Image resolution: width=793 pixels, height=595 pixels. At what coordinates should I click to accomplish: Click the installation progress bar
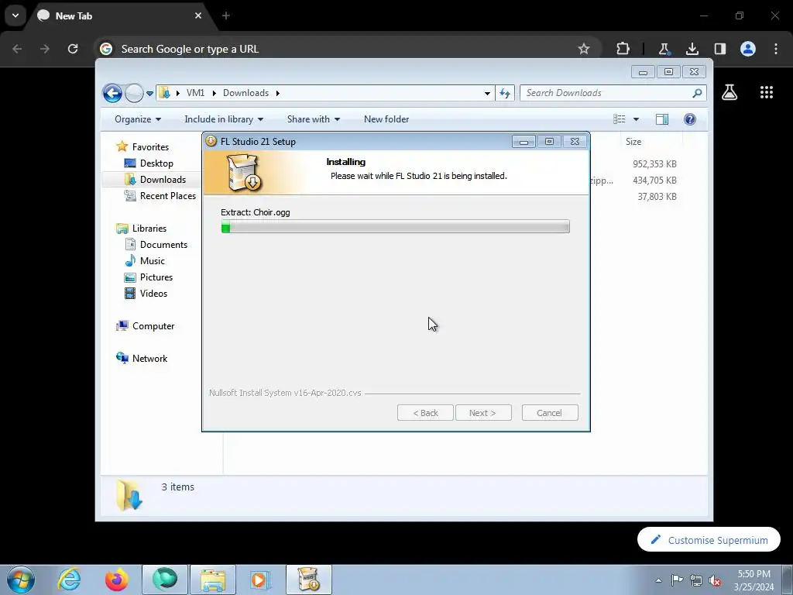pyautogui.click(x=396, y=227)
